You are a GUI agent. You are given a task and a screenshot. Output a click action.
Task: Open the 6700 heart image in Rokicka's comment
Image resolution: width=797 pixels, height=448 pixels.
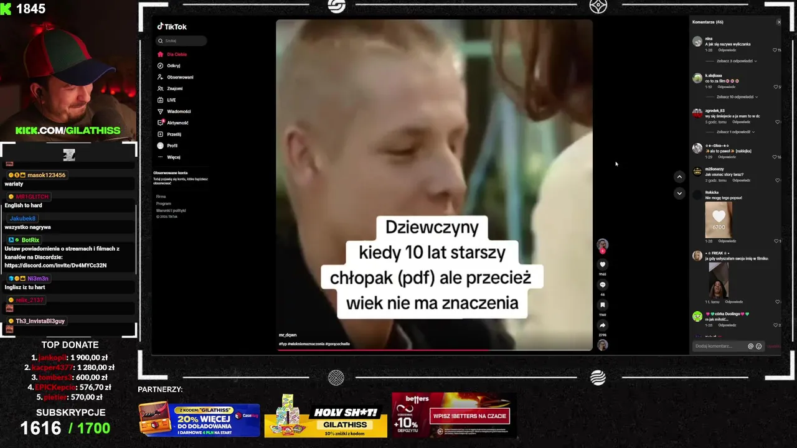point(719,219)
